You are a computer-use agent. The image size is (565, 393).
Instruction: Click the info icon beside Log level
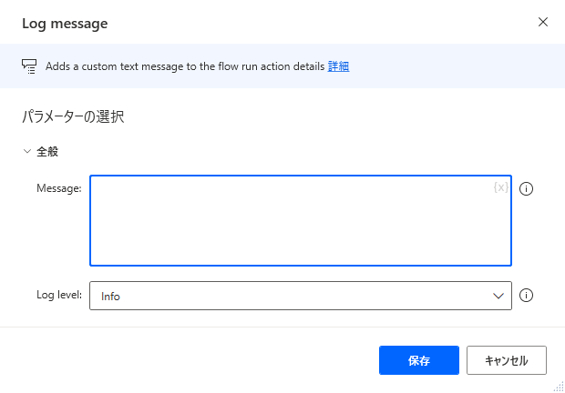click(526, 296)
